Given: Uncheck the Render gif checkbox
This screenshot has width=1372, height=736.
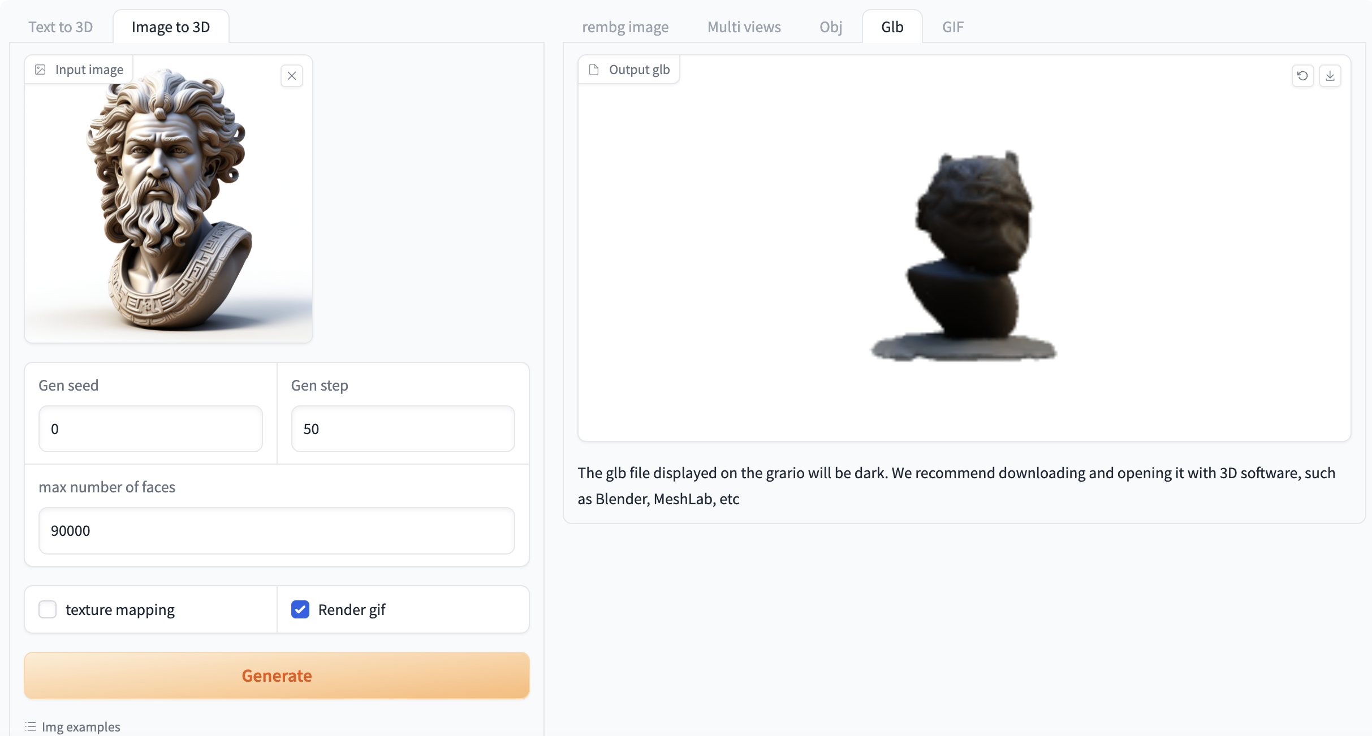Looking at the screenshot, I should coord(300,609).
